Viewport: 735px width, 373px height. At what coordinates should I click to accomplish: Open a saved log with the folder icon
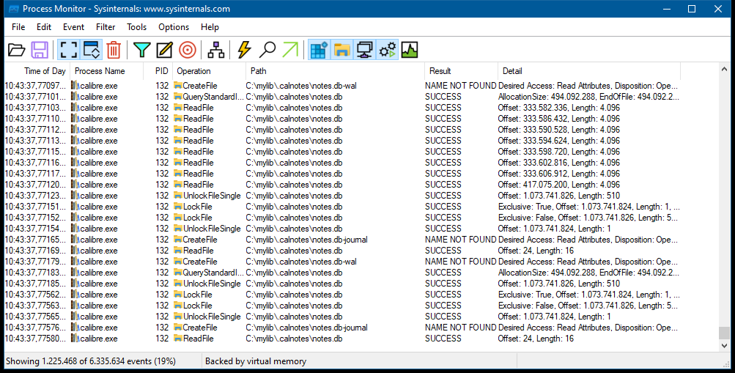(16, 50)
